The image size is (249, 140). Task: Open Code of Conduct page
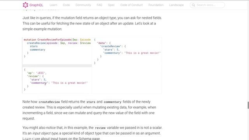[x=132, y=5]
